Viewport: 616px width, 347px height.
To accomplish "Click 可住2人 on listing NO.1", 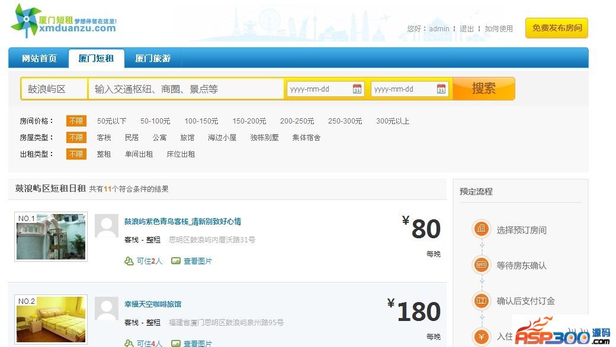I will pyautogui.click(x=149, y=261).
